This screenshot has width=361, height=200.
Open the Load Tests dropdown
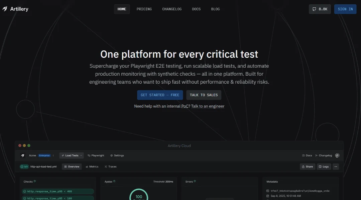click(x=72, y=155)
